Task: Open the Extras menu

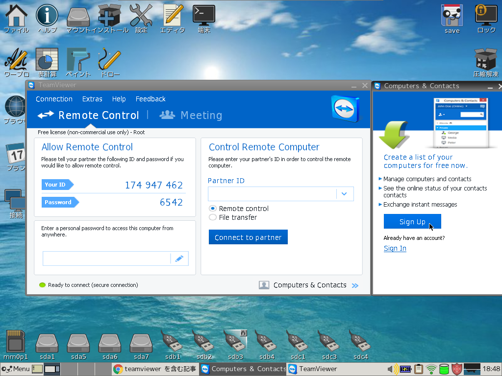Action: coord(92,99)
